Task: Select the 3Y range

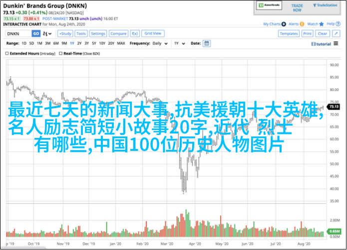Action: 87,43
